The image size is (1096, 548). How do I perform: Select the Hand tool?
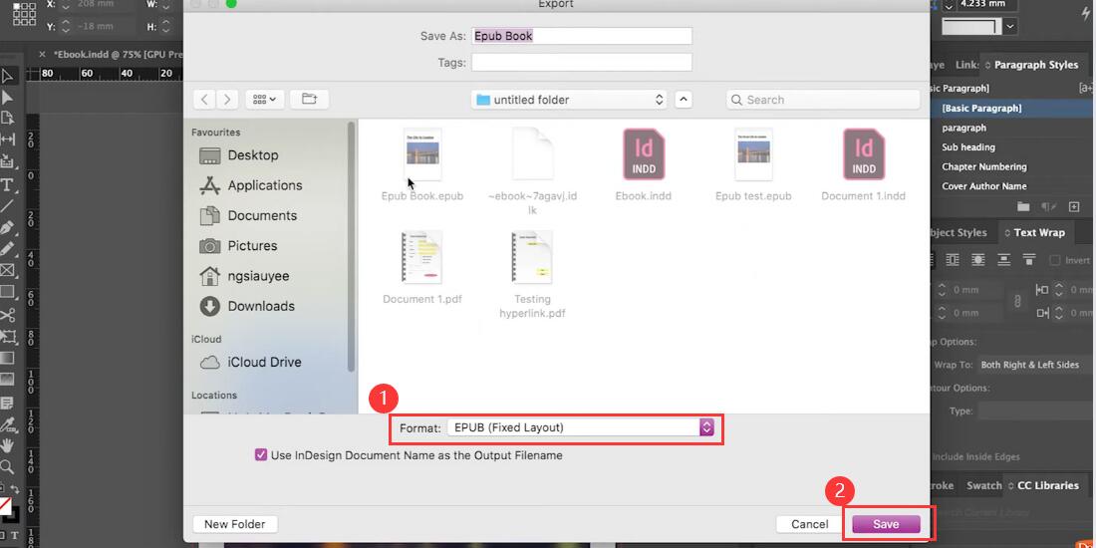click(x=7, y=445)
